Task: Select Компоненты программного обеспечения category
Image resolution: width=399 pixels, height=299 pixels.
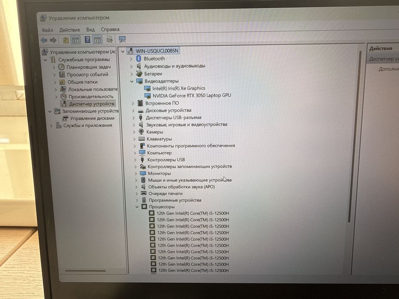Action: coord(191,146)
